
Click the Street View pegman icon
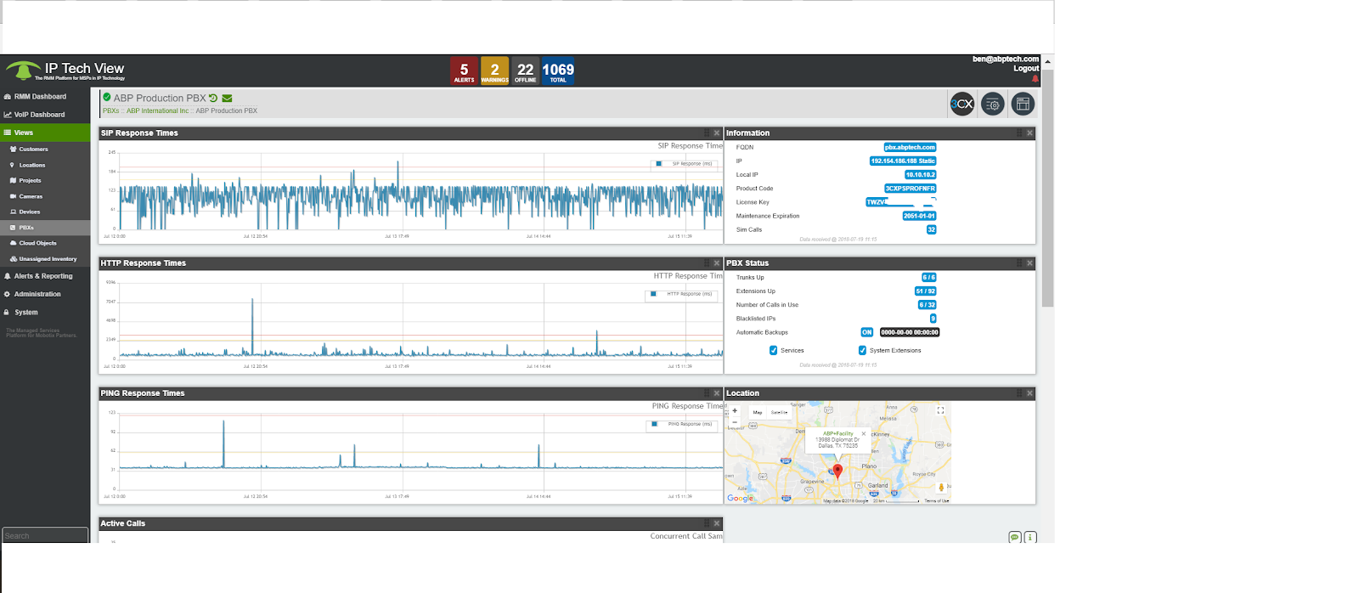[x=940, y=487]
